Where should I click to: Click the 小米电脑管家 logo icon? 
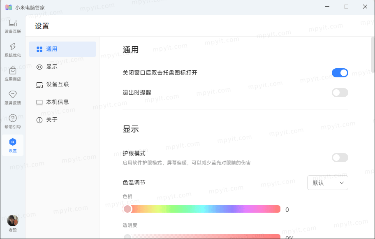pos(9,7)
